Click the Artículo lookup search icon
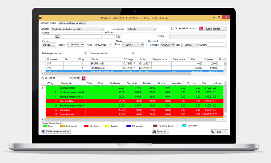The height and width of the screenshot is (163, 271). (x=119, y=36)
